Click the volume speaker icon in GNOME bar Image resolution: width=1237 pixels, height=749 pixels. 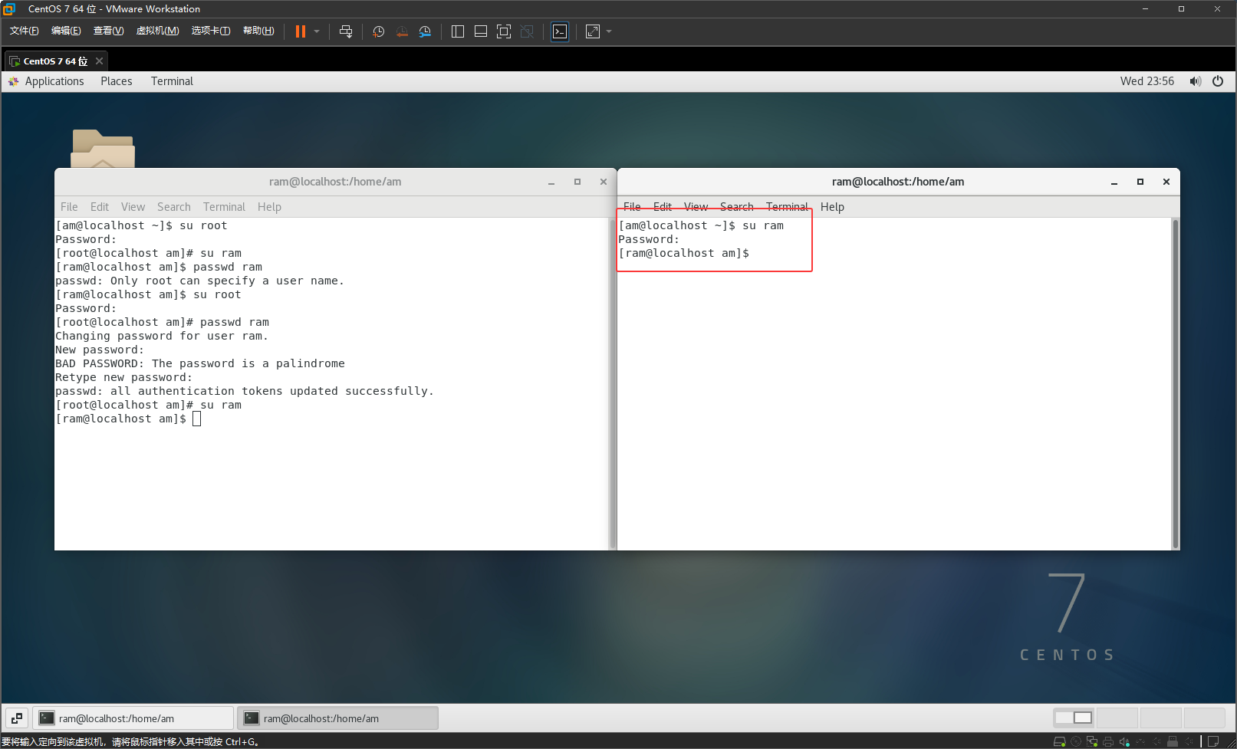click(1195, 81)
